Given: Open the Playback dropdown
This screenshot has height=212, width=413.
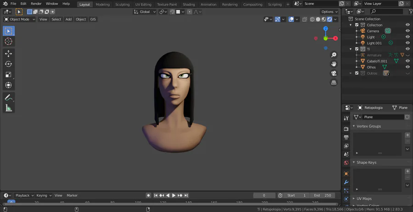Looking at the screenshot, I should tap(25, 196).
